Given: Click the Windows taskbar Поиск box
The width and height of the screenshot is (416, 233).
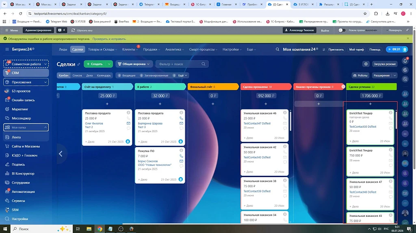Looking at the screenshot, I should [x=41, y=229].
